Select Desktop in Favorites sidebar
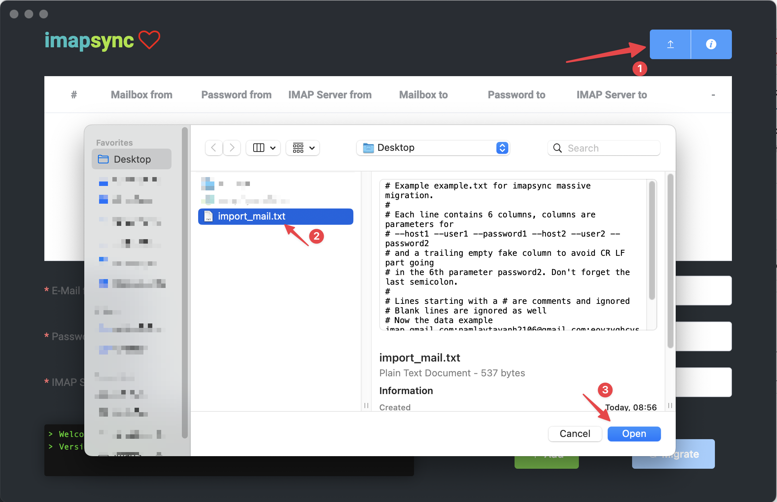This screenshot has height=502, width=777. [x=132, y=159]
